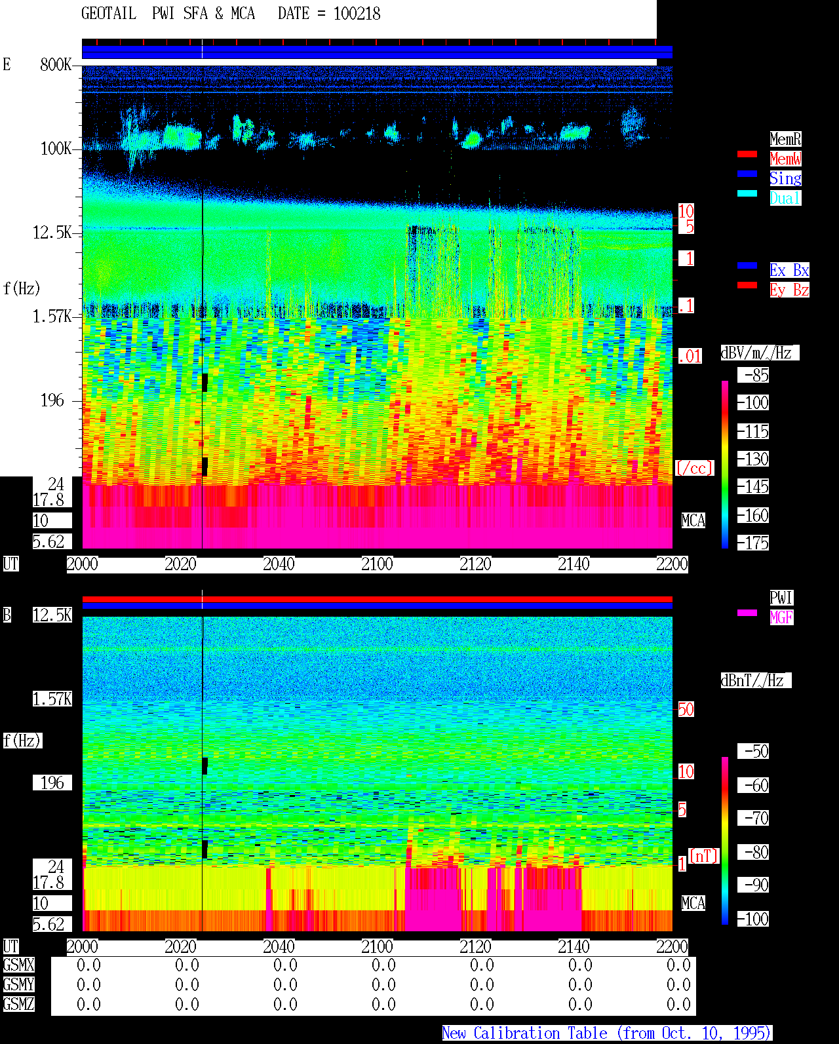Click the dBV/m/√Hz unit label
The height and width of the screenshot is (1044, 839).
click(760, 353)
